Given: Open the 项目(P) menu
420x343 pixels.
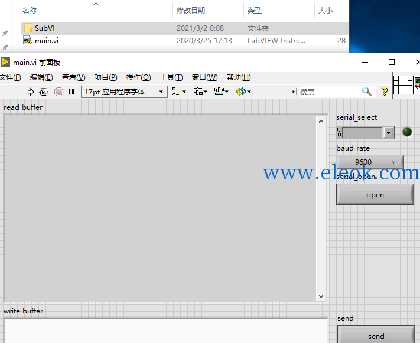Looking at the screenshot, I should click(106, 77).
